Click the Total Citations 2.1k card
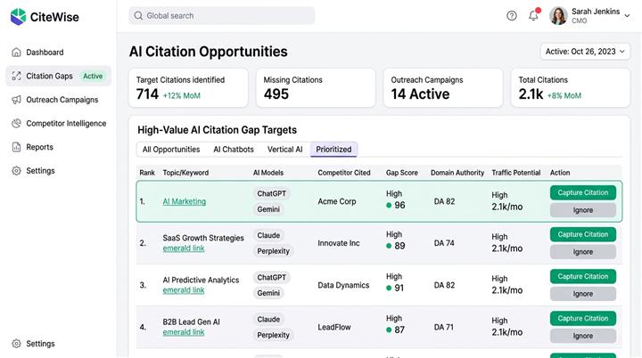 click(571, 88)
